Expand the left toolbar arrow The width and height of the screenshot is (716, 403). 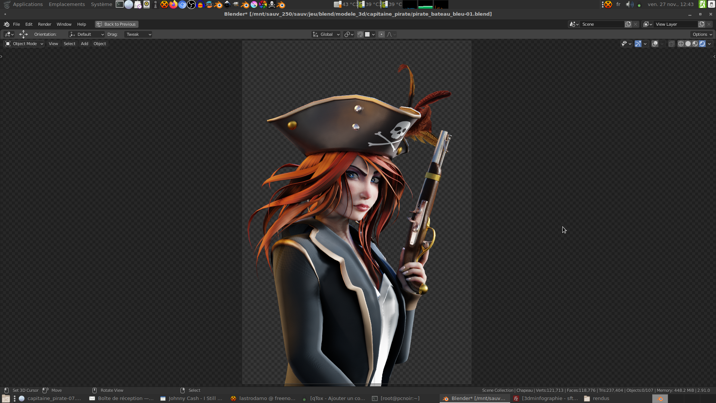[1, 56]
